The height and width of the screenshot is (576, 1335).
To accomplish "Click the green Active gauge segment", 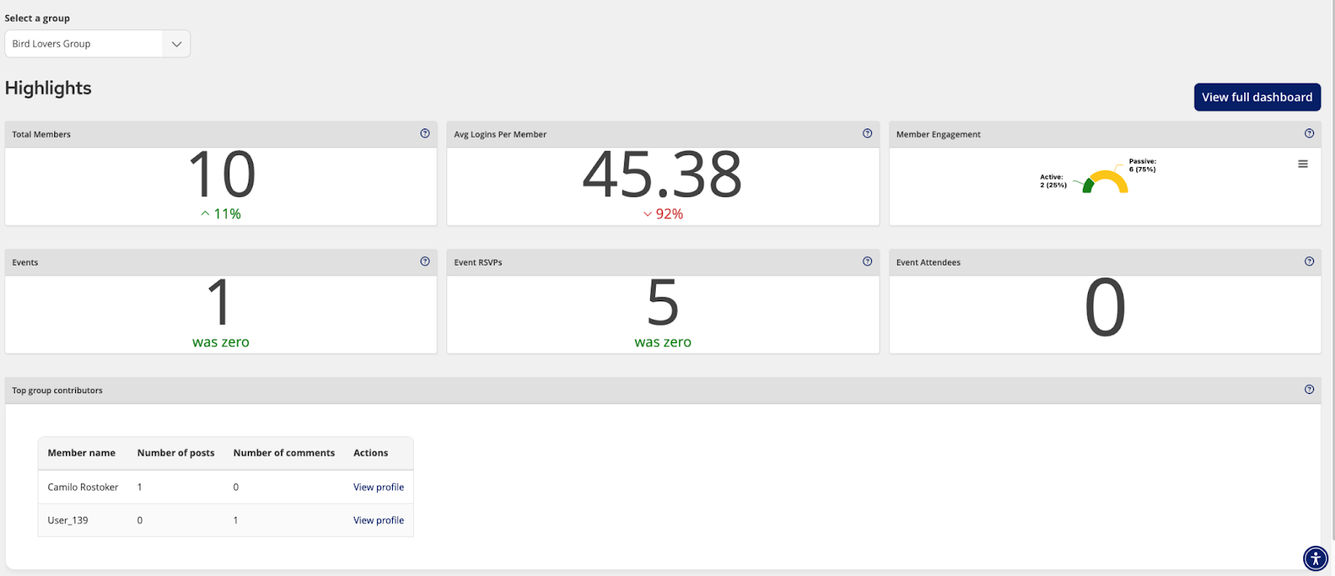I will 1087,186.
